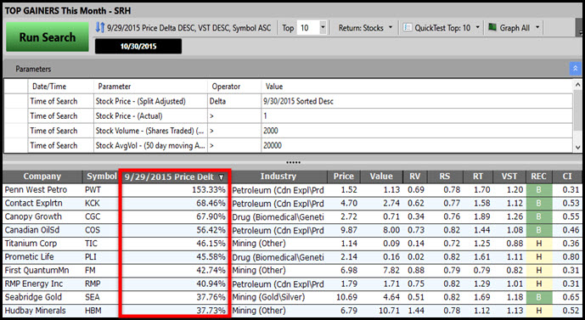Sort by the VST column header

point(509,177)
